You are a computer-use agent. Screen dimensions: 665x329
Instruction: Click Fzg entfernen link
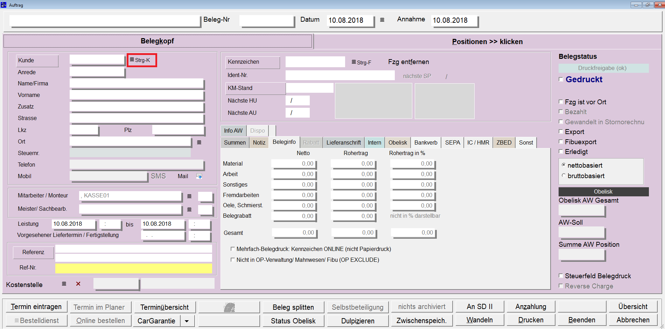click(x=408, y=62)
